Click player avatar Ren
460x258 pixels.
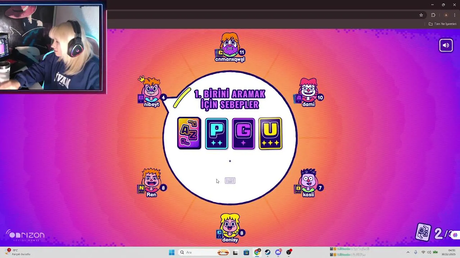tap(151, 180)
